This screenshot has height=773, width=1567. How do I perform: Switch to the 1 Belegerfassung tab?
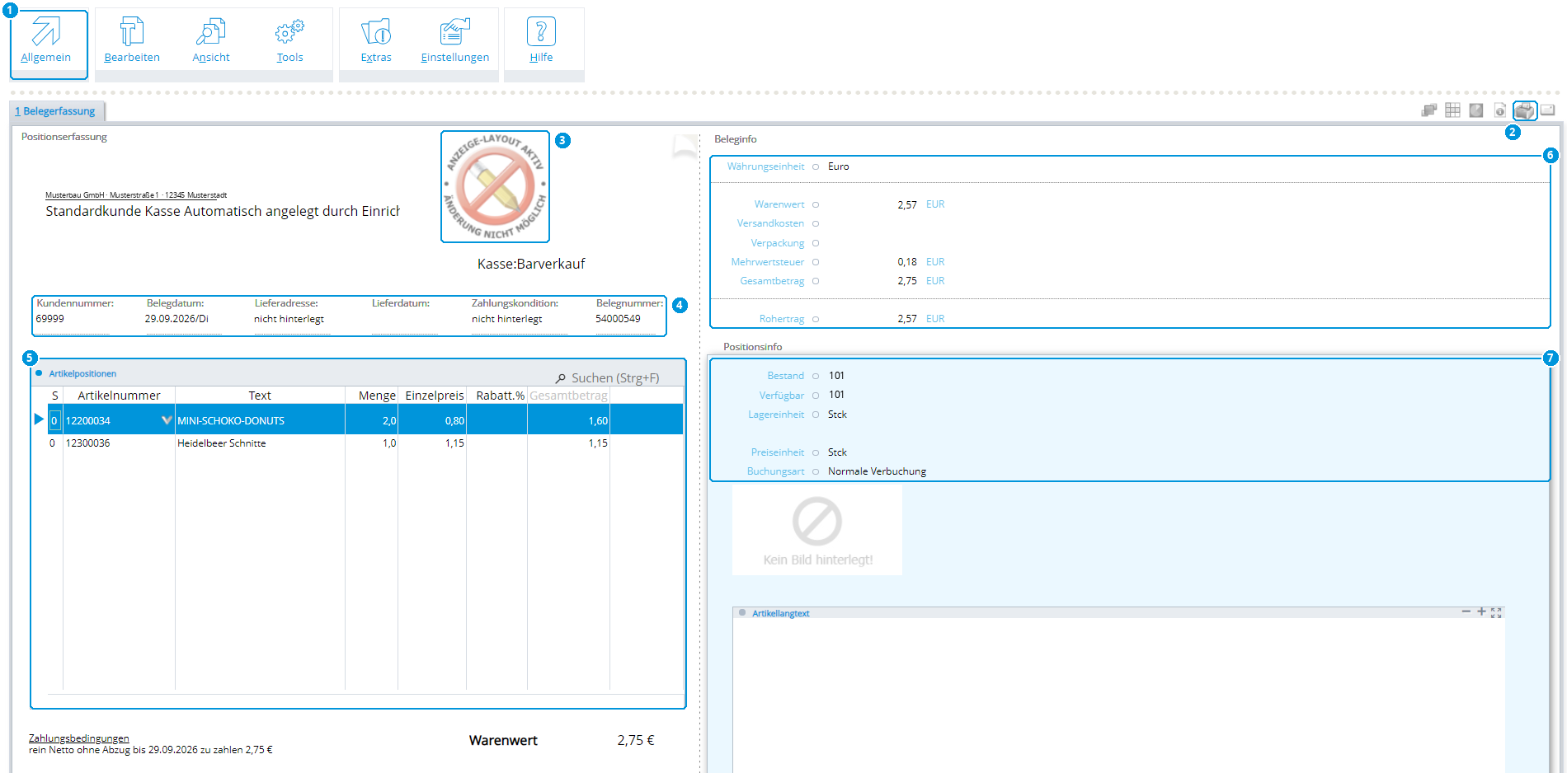click(x=56, y=111)
